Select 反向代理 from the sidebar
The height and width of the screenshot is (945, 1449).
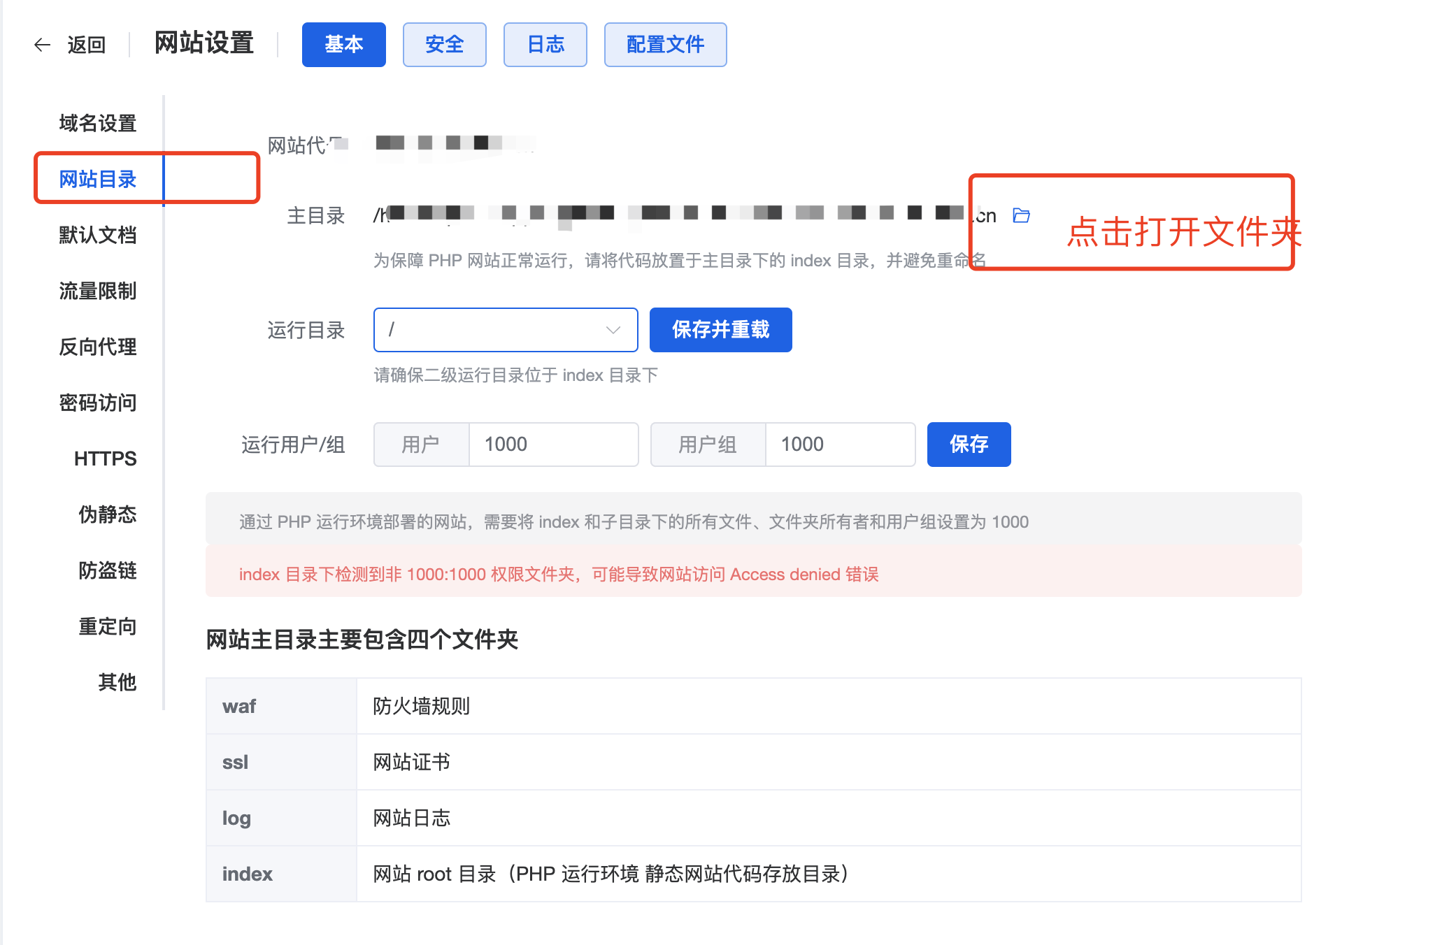point(97,347)
